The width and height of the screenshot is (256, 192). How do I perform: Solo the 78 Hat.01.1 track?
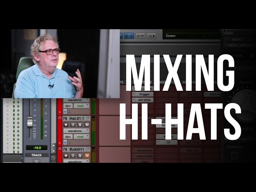(x=80, y=125)
